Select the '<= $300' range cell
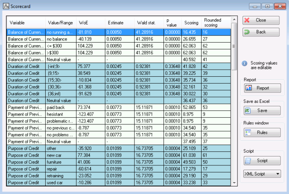Screen dimensions: 289x194 [x=61, y=46]
